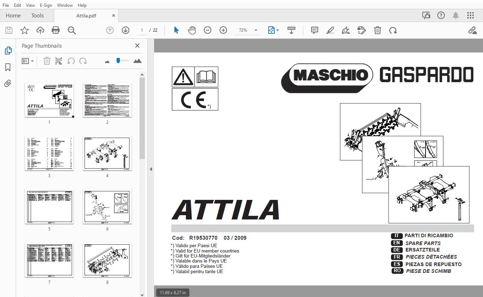
Task: Select page 3 thumbnail
Action: (49, 153)
